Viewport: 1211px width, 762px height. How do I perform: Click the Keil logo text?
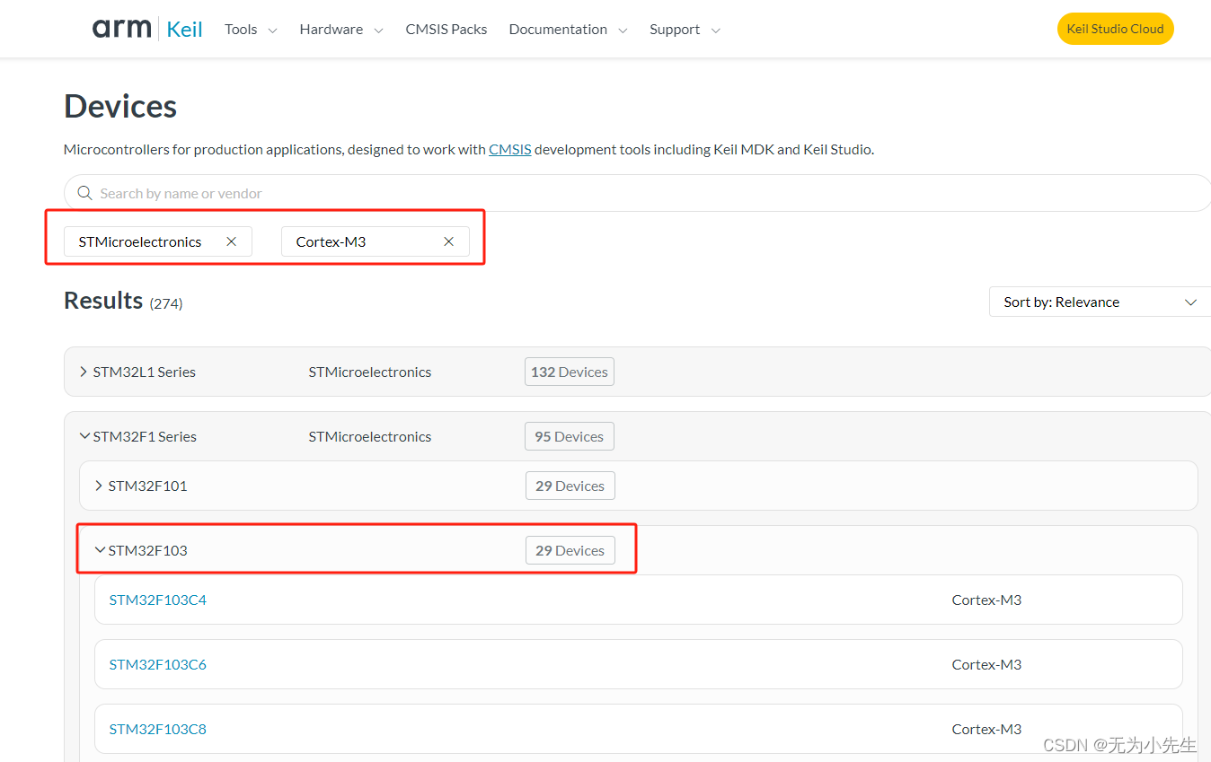[185, 30]
